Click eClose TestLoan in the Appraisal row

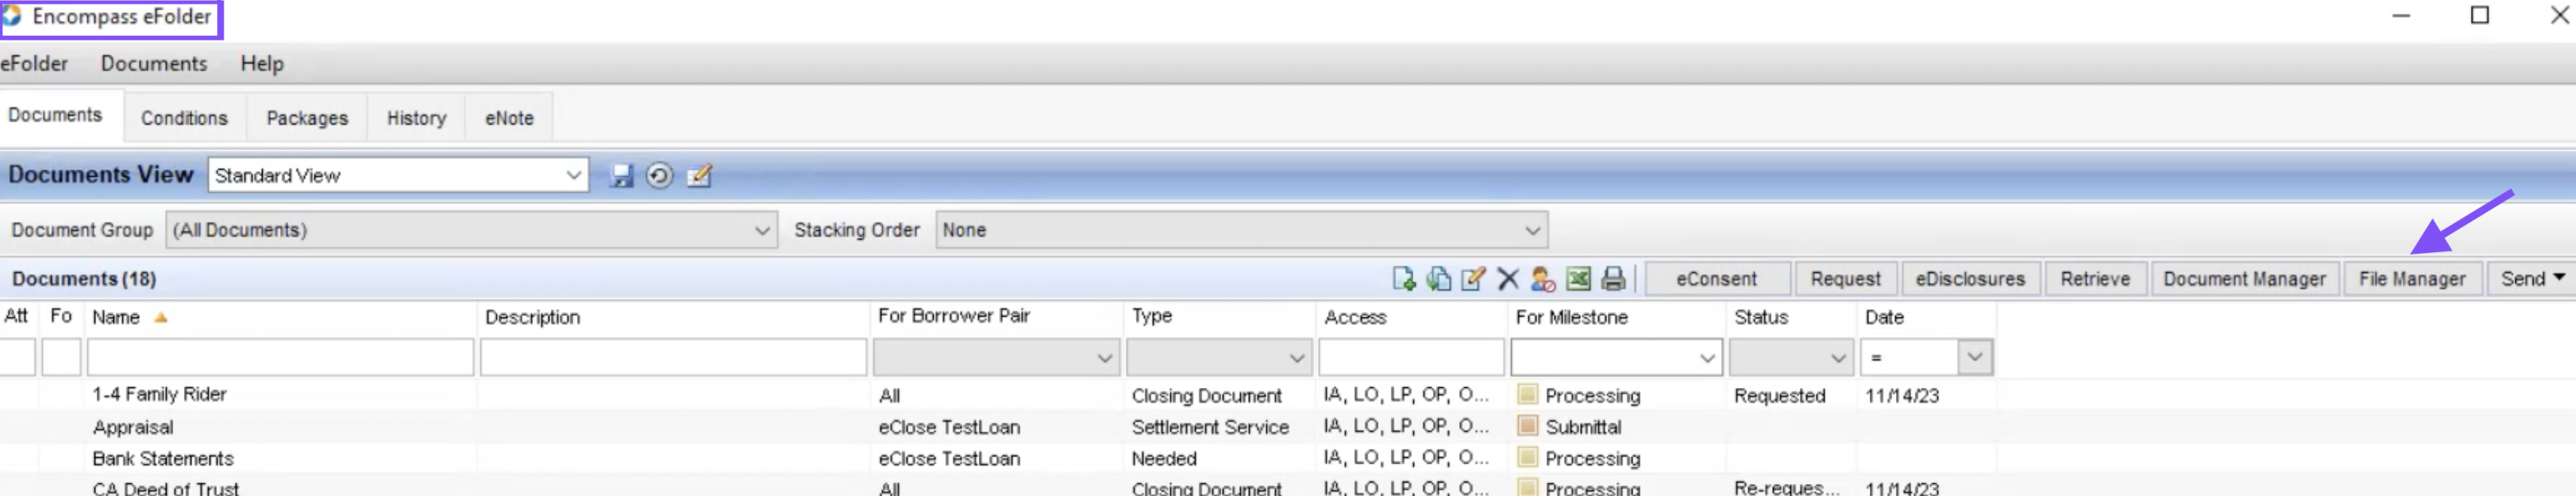click(949, 427)
